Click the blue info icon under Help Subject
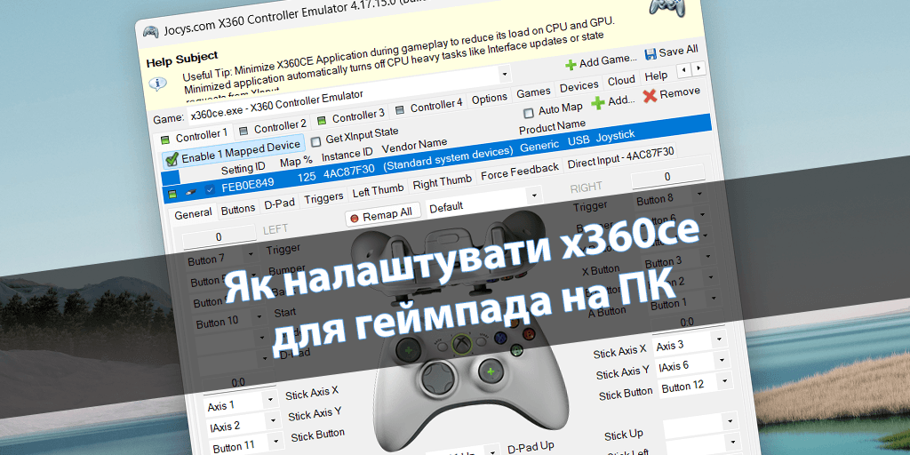Screen dimensions: 910x455 point(158,84)
